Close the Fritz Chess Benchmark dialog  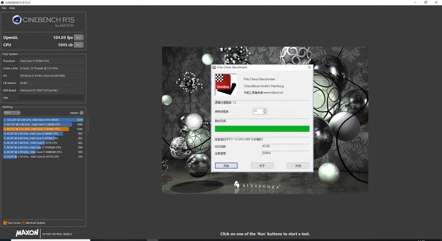309,67
